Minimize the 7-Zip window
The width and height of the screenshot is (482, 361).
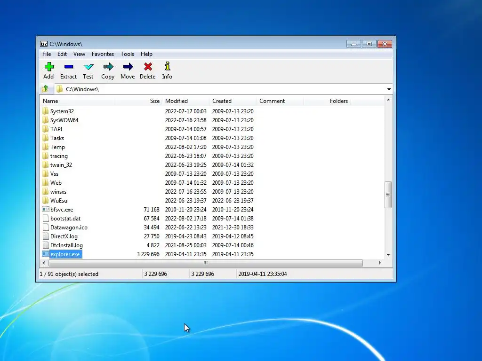point(353,44)
